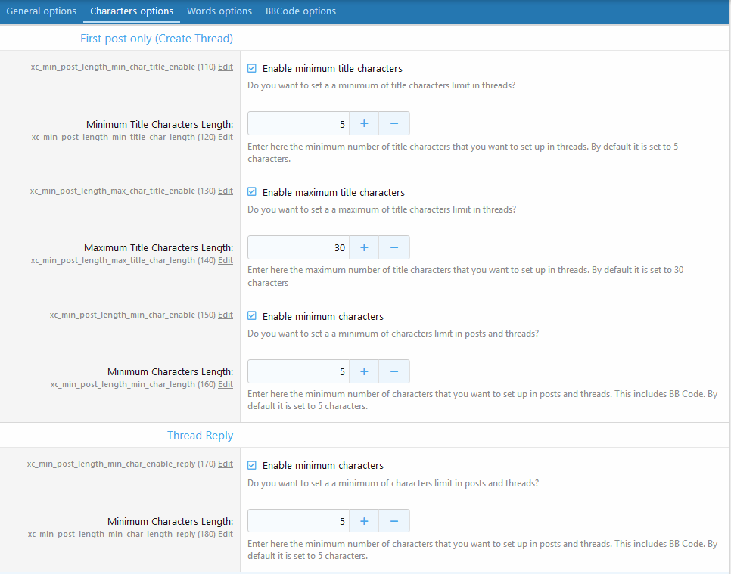This screenshot has height=574, width=731.
Task: Increase Minimum Title Characters Length with plus
Action: coord(364,124)
